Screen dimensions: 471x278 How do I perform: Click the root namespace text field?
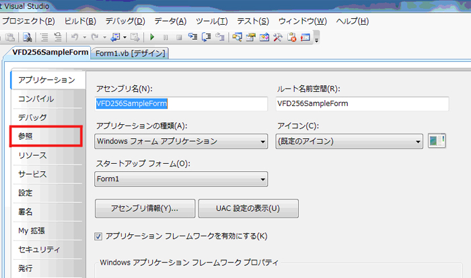362,104
